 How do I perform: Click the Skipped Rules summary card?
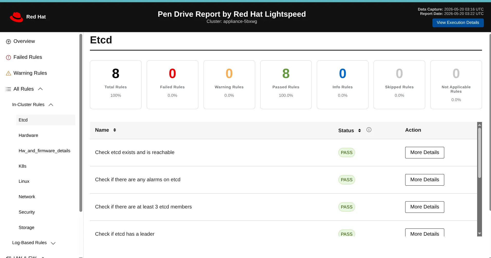tap(399, 85)
